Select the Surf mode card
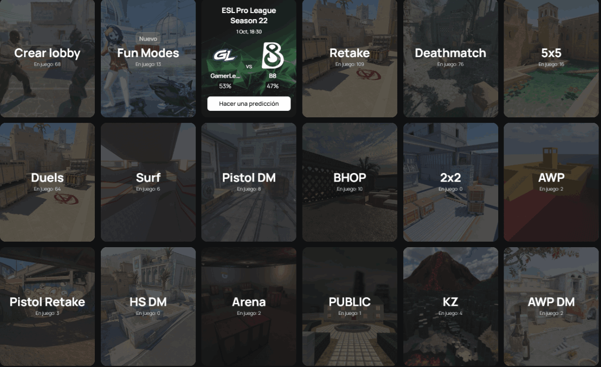 click(x=148, y=182)
